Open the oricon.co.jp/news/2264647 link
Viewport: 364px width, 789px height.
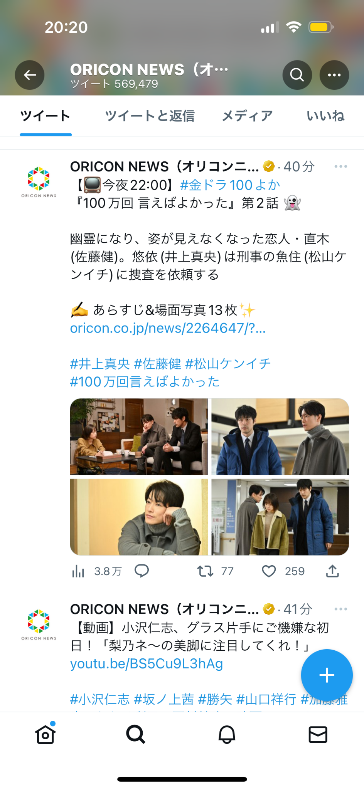pyautogui.click(x=168, y=328)
